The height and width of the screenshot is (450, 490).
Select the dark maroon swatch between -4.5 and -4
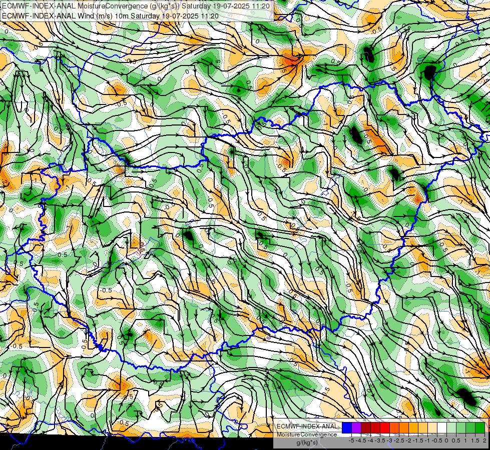[366, 428]
